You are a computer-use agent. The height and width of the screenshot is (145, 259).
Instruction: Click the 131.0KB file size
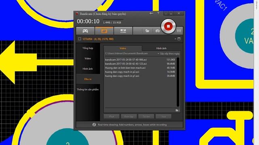171,60
